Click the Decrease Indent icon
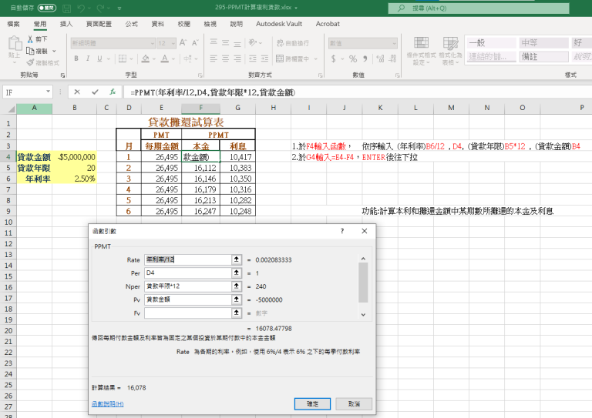Viewport: 592px width, 418px height. (x=253, y=59)
